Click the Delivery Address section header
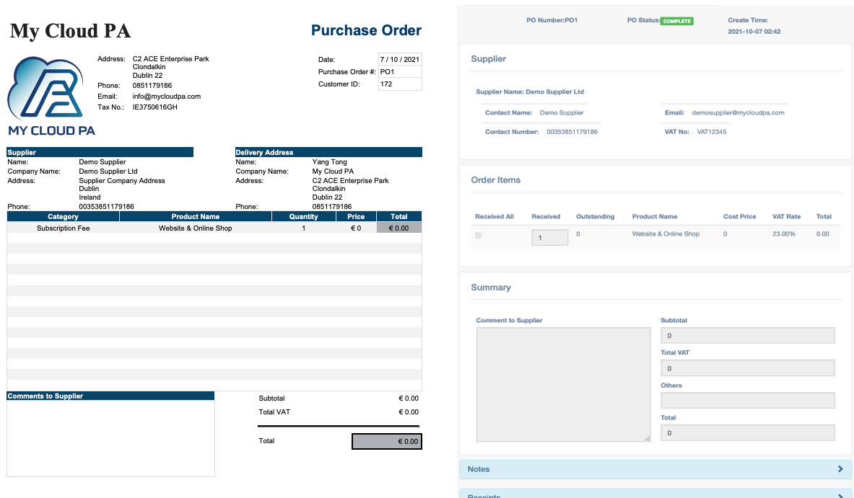Screen dimensions: 854x498 click(328, 152)
